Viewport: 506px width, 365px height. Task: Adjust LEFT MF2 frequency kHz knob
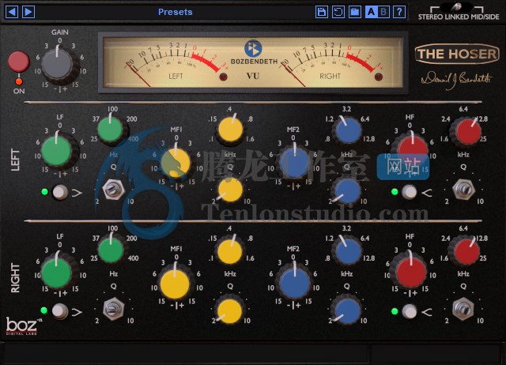348,130
